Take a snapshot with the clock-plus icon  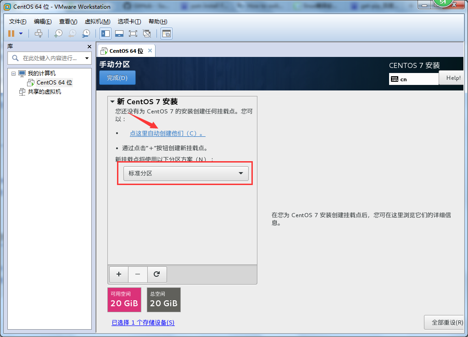pos(58,34)
